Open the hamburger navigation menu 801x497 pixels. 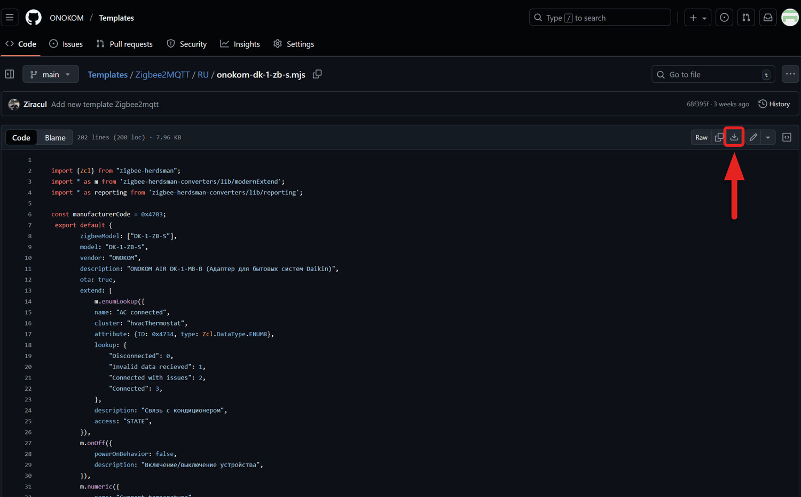pos(10,18)
